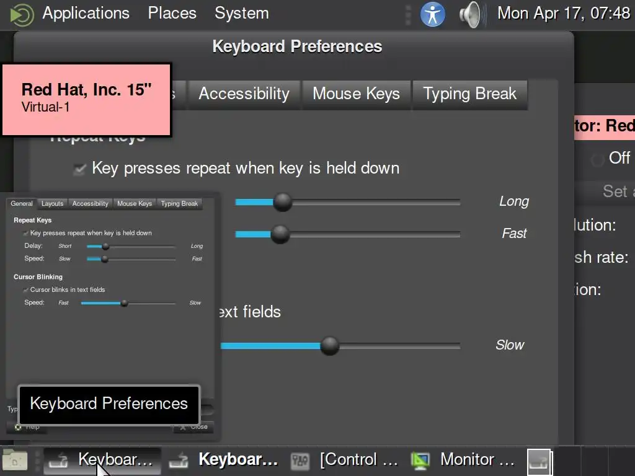Activate the bold Keyboard taskbar button
This screenshot has height=476, width=635.
238,460
